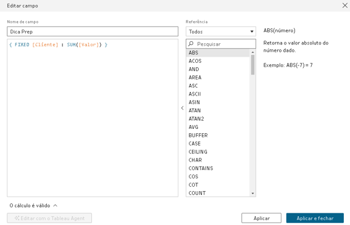Viewport: 350px width, 225px height.
Task: Collapse the reference panel with left chevron
Action: pyautogui.click(x=182, y=108)
